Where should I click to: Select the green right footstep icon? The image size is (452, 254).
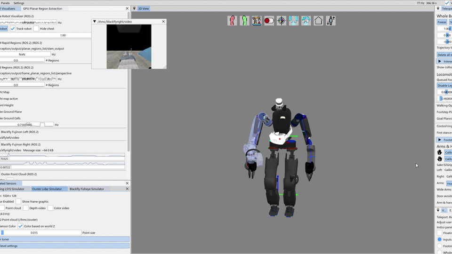coord(244,21)
